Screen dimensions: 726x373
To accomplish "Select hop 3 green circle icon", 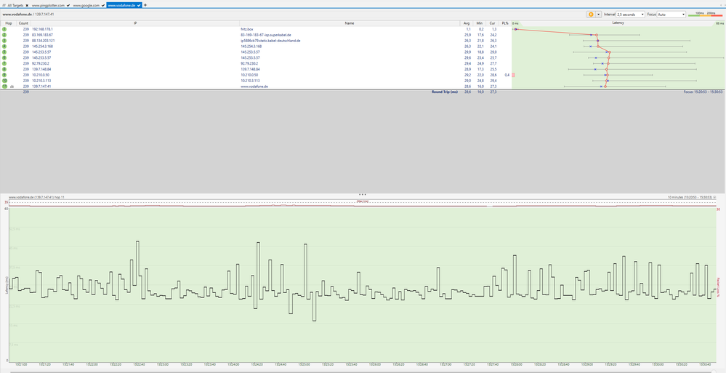I will pos(4,40).
